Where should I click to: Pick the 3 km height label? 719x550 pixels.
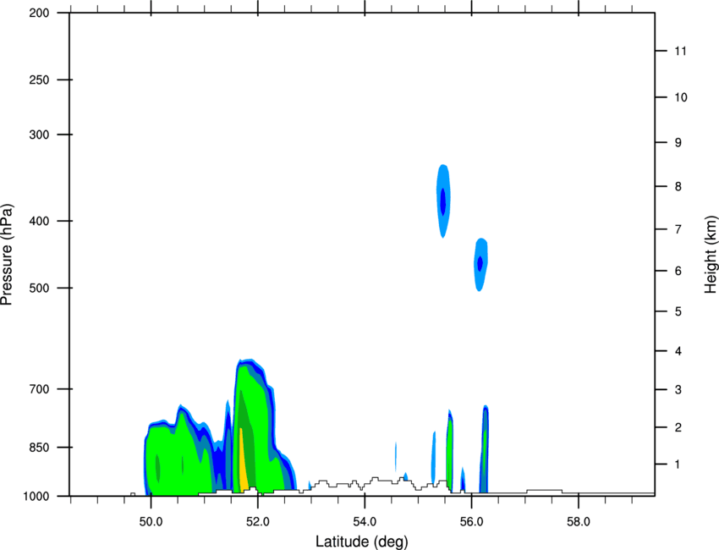point(678,390)
